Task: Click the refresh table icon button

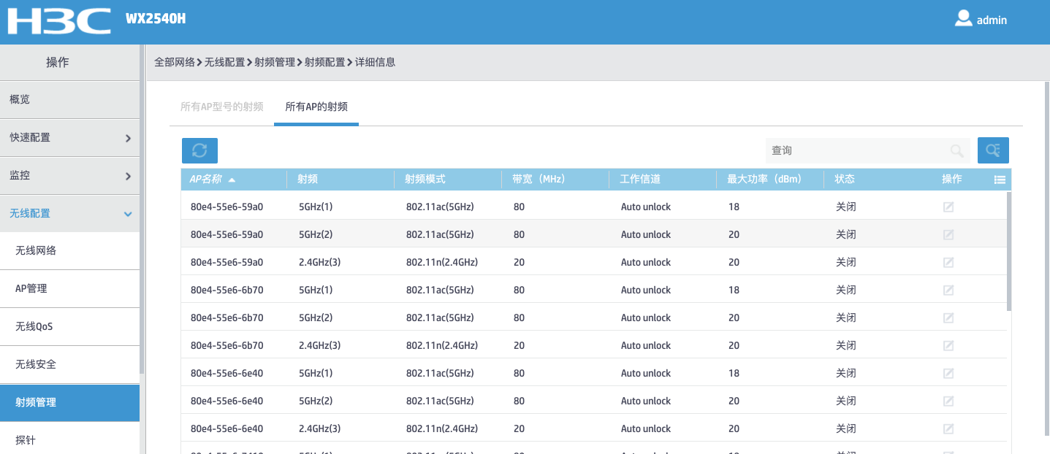Action: point(199,150)
